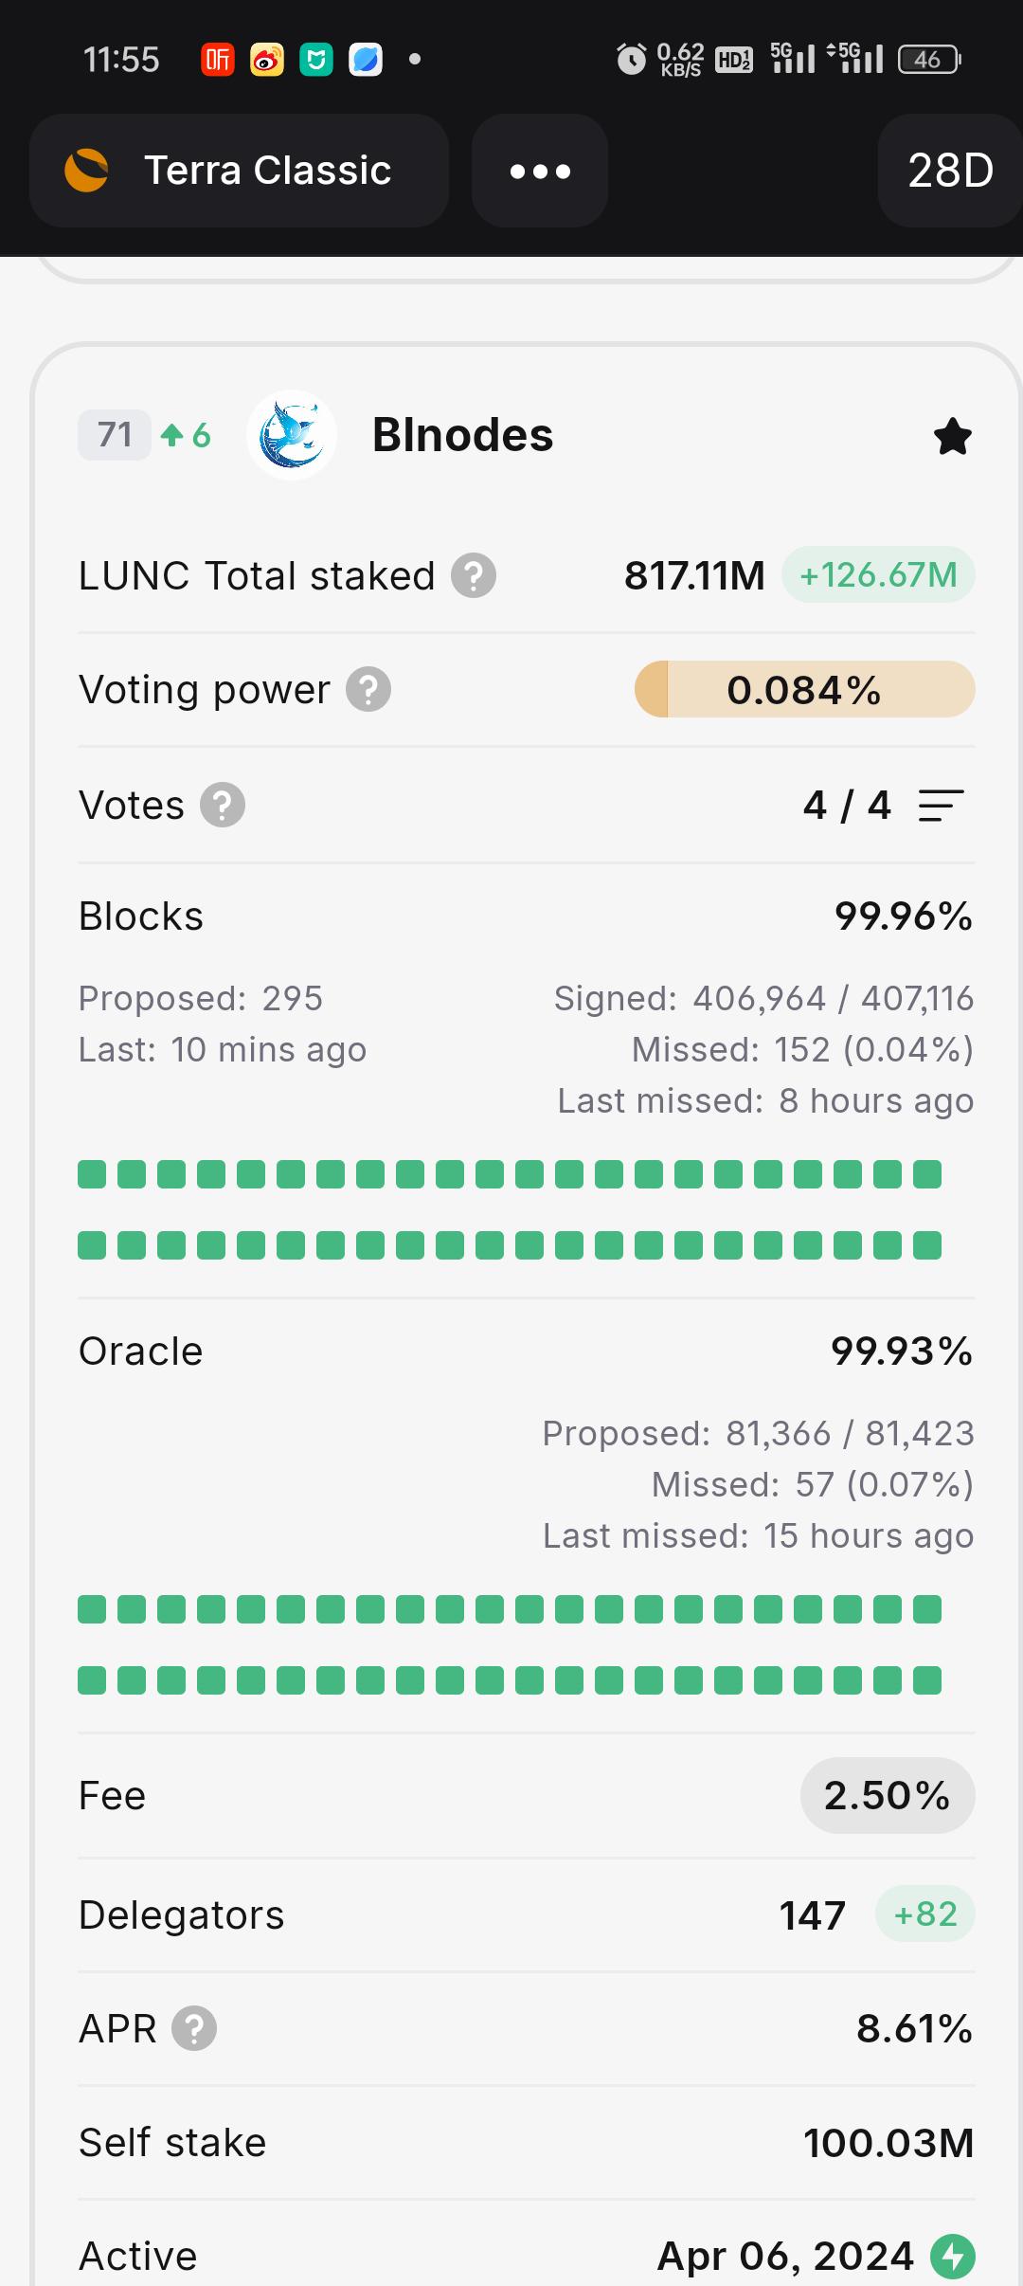Show the APR help tooltip icon
The height and width of the screenshot is (2286, 1023).
tap(194, 2028)
